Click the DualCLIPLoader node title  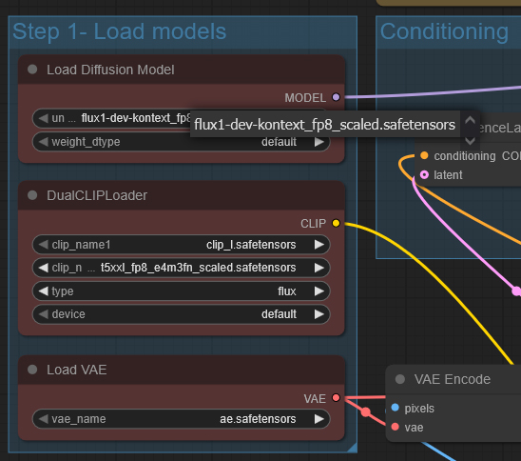pyautogui.click(x=97, y=195)
